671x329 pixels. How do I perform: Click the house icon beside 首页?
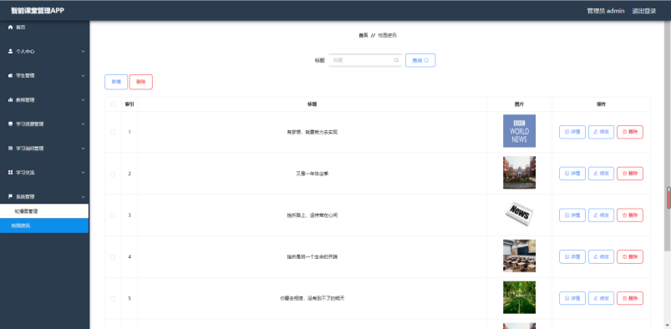[x=11, y=27]
